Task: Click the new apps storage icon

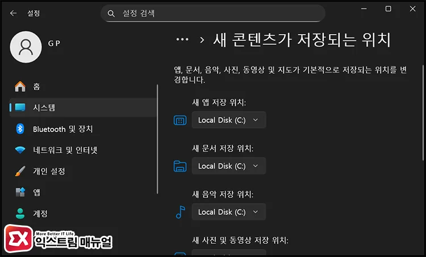Action: pos(180,120)
